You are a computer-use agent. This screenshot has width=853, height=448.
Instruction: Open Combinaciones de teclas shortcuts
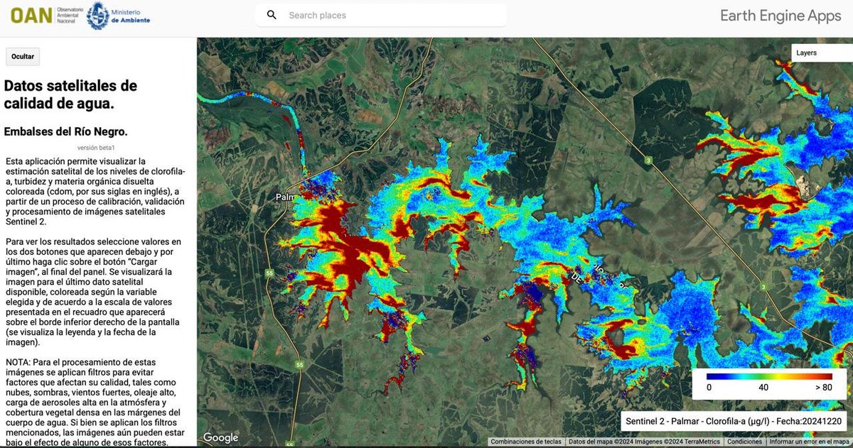[x=526, y=442]
